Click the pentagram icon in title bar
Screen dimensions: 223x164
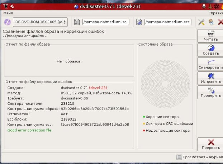217,6
